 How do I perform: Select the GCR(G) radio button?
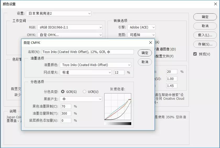[x=63, y=92]
